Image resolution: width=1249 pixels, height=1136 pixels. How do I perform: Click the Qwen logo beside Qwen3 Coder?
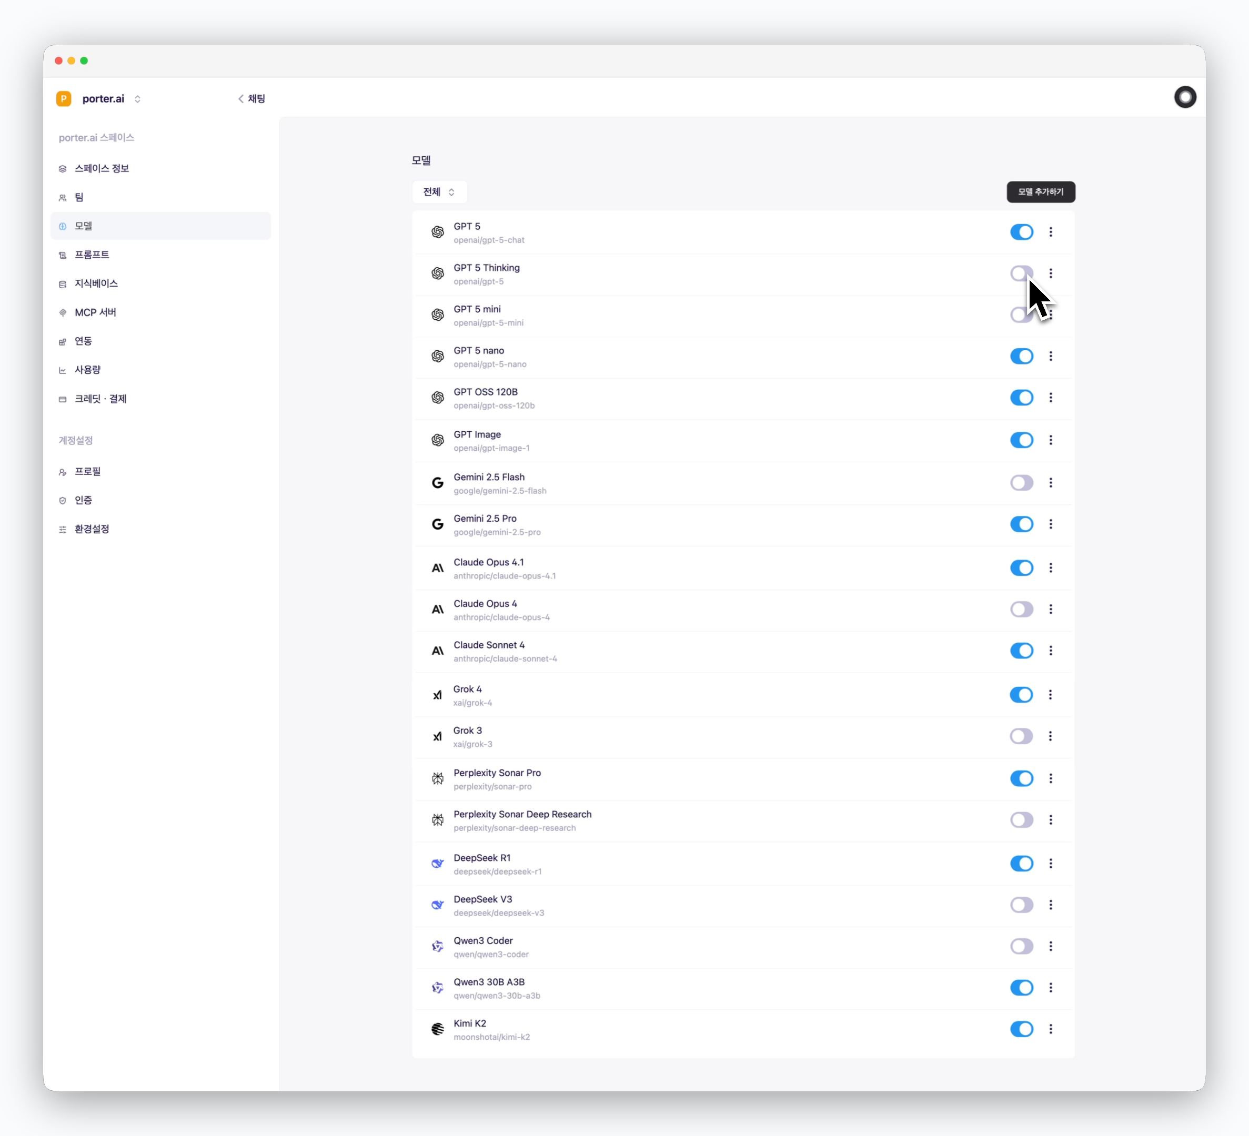point(438,947)
